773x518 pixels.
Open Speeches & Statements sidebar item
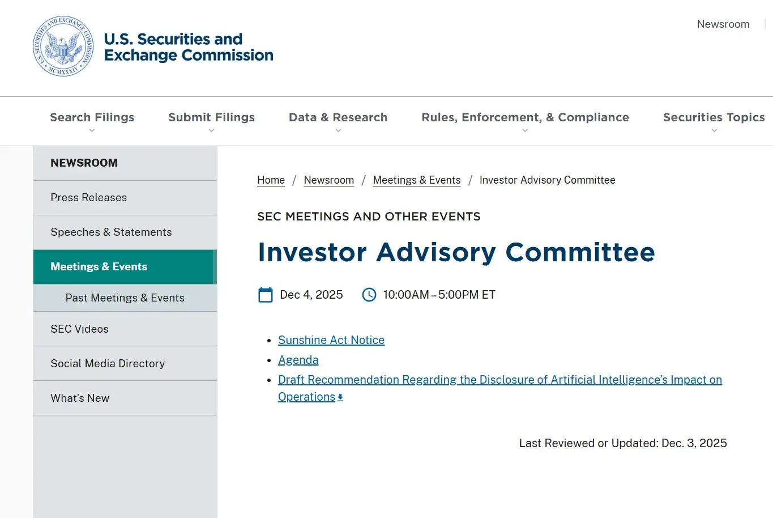[x=111, y=232]
